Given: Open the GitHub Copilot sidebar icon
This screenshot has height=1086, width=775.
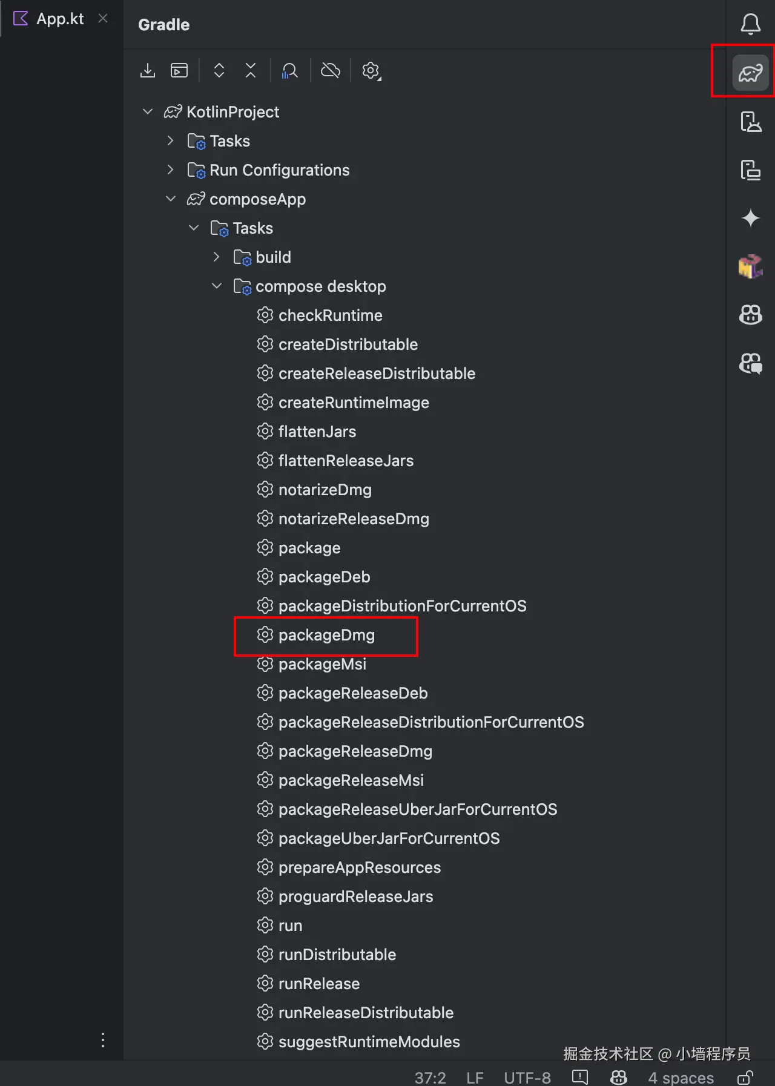Looking at the screenshot, I should click(x=750, y=314).
